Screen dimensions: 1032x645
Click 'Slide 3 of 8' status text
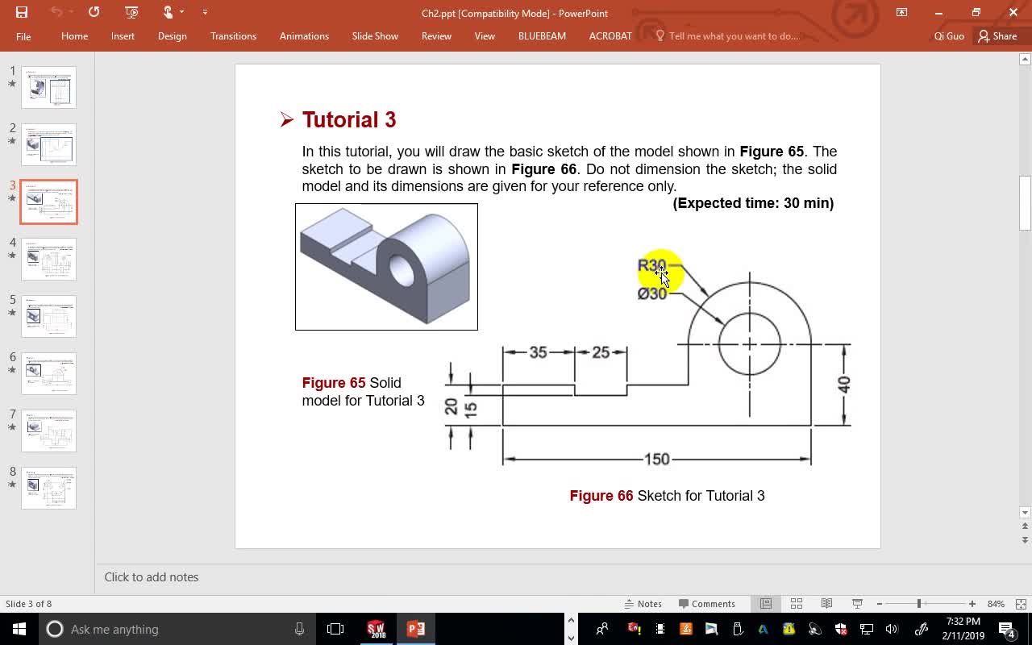pos(29,604)
